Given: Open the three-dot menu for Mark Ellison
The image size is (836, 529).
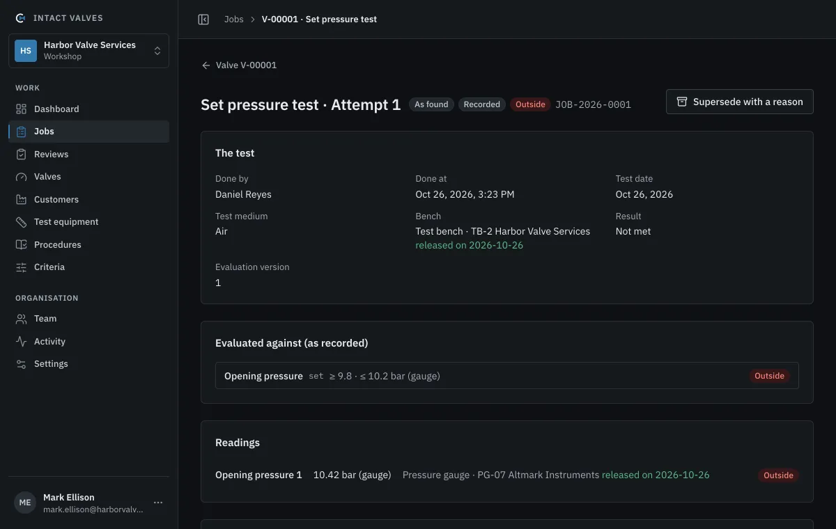Looking at the screenshot, I should click(158, 503).
